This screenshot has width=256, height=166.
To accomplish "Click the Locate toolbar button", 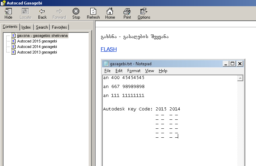I will pos(26,14).
